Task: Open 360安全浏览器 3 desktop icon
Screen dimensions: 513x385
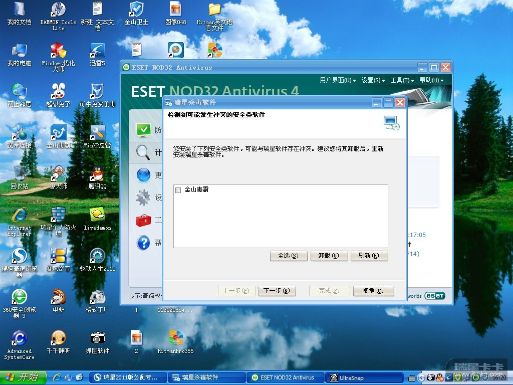Action: (20, 304)
